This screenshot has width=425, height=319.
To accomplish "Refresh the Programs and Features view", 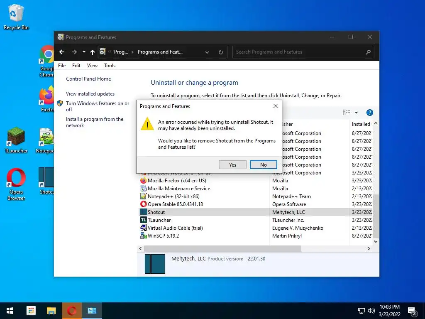I will [221, 52].
